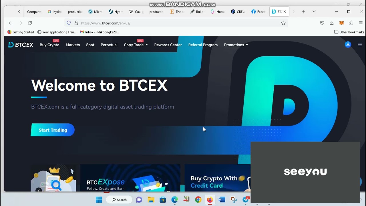
Task: Open the Gmail Inbox bookmark
Action: pyautogui.click(x=100, y=32)
